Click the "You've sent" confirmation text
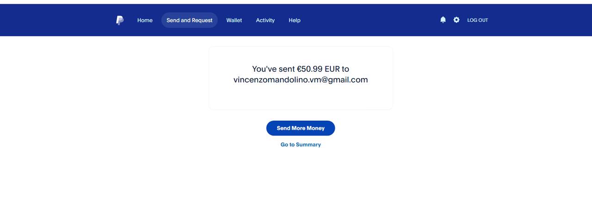592x201 pixels. [x=273, y=69]
